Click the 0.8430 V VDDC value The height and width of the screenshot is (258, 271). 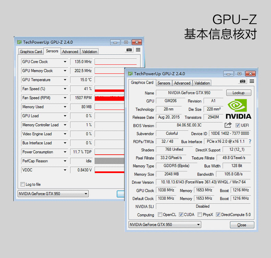pyautogui.click(x=81, y=170)
